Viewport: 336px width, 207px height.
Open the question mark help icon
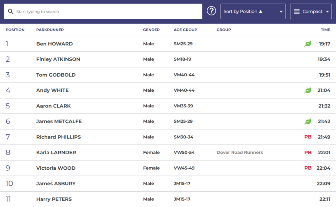pos(211,11)
